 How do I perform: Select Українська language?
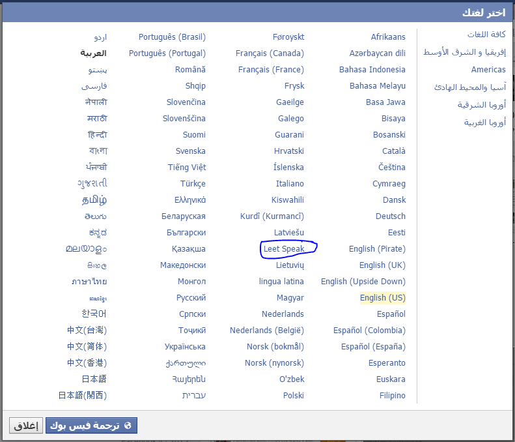(x=185, y=347)
